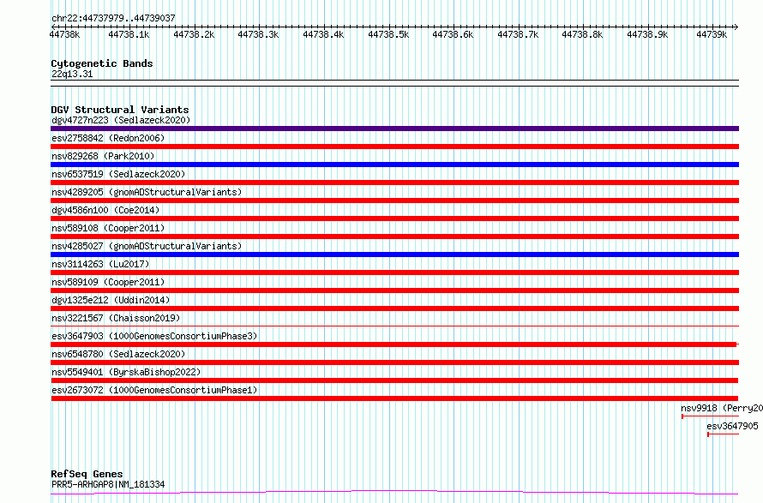Image resolution: width=763 pixels, height=503 pixels.
Task: Click the dgv4727n223 (Sedlazeck2020) variant label
Action: 121,120
